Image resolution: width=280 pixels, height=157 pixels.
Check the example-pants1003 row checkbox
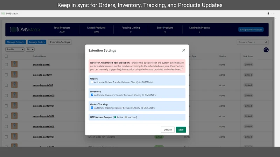click(x=6, y=127)
